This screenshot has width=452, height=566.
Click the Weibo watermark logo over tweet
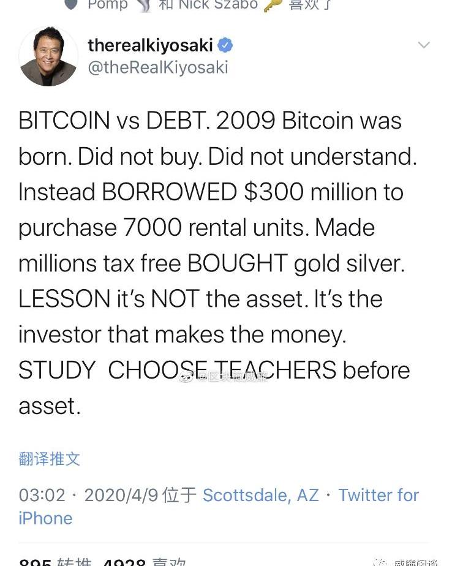coord(186,377)
